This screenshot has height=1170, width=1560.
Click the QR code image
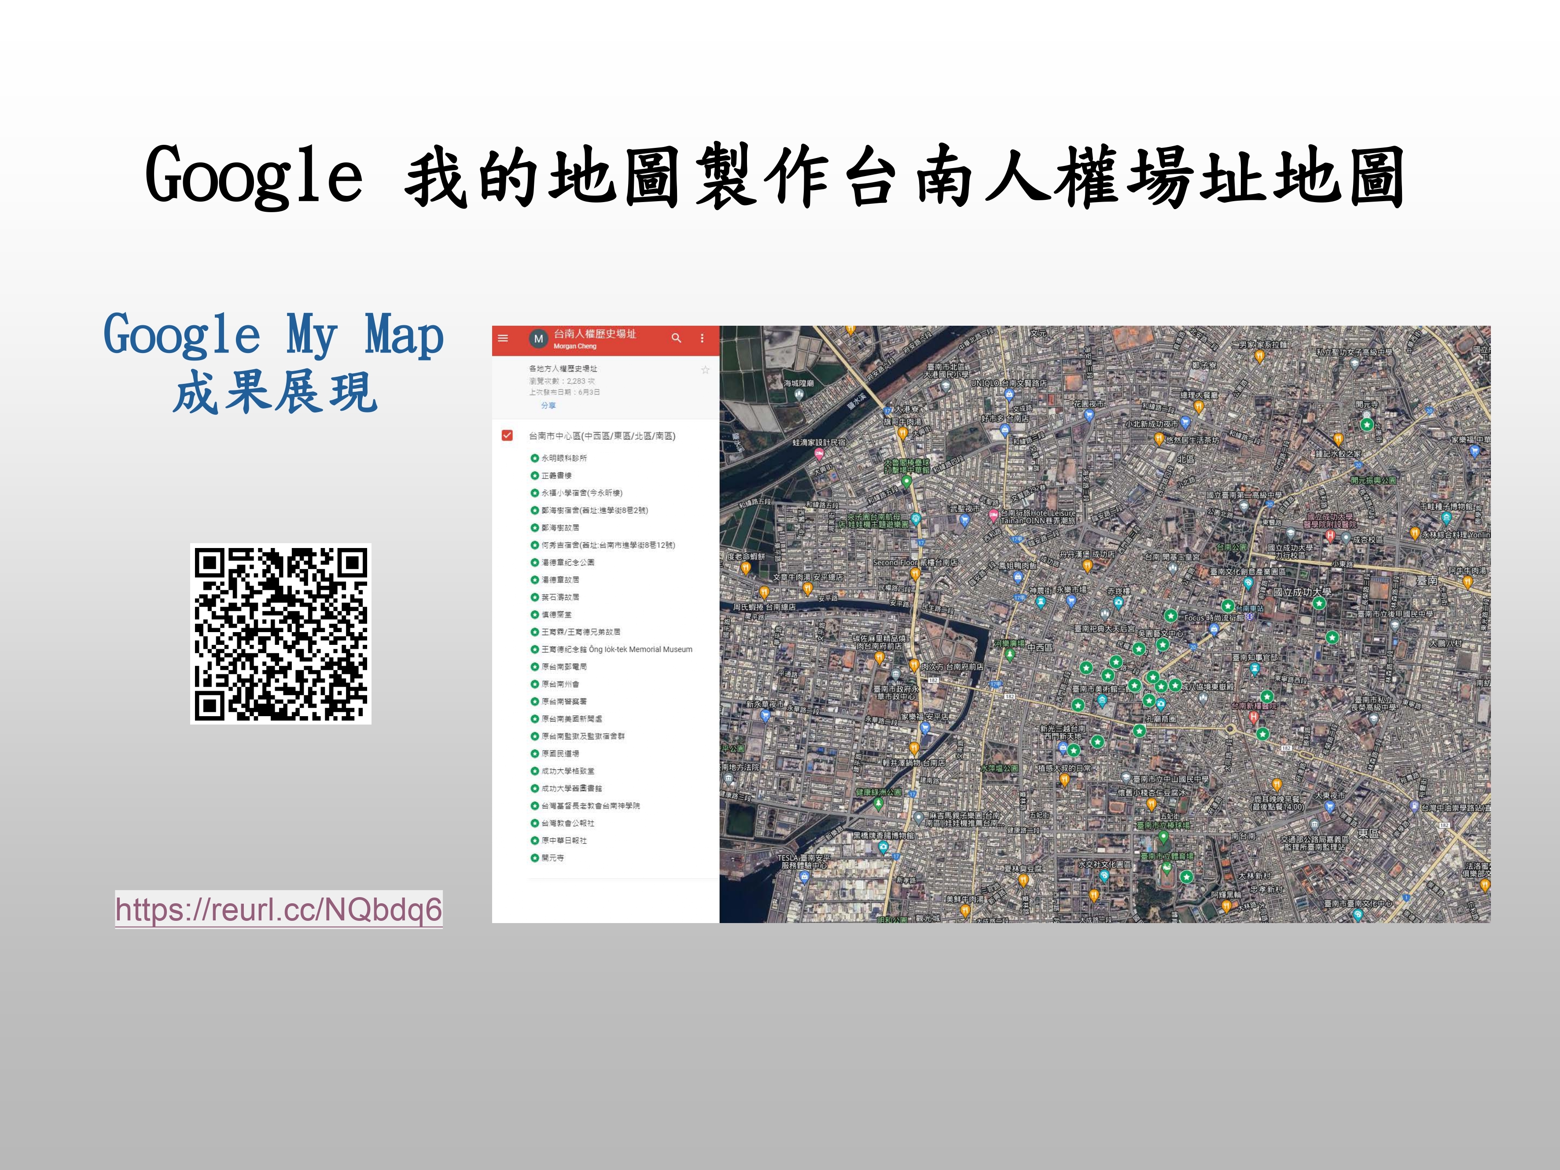[281, 634]
